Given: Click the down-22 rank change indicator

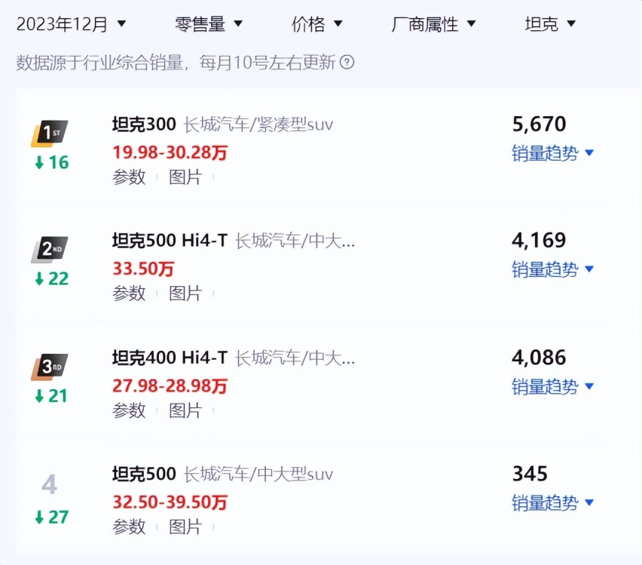Looking at the screenshot, I should [x=51, y=279].
